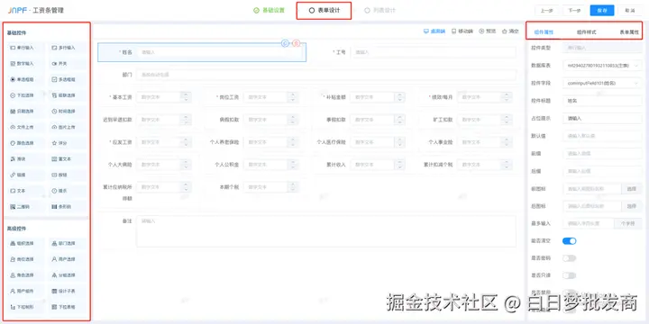Toggle the 能否清空 clearable switch

click(x=569, y=241)
